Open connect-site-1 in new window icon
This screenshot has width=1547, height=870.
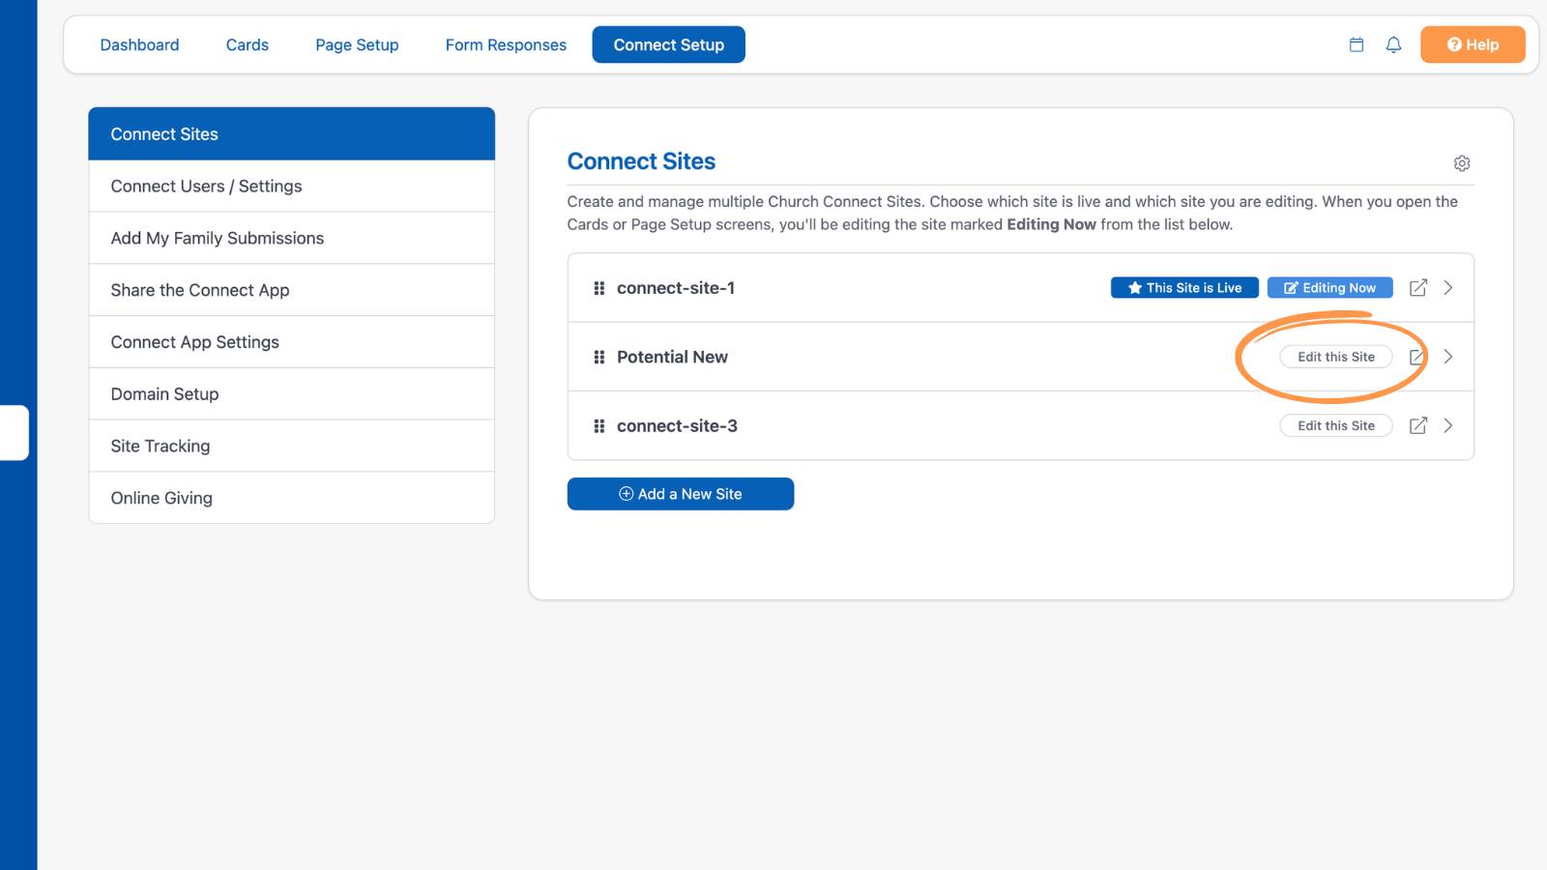point(1418,288)
